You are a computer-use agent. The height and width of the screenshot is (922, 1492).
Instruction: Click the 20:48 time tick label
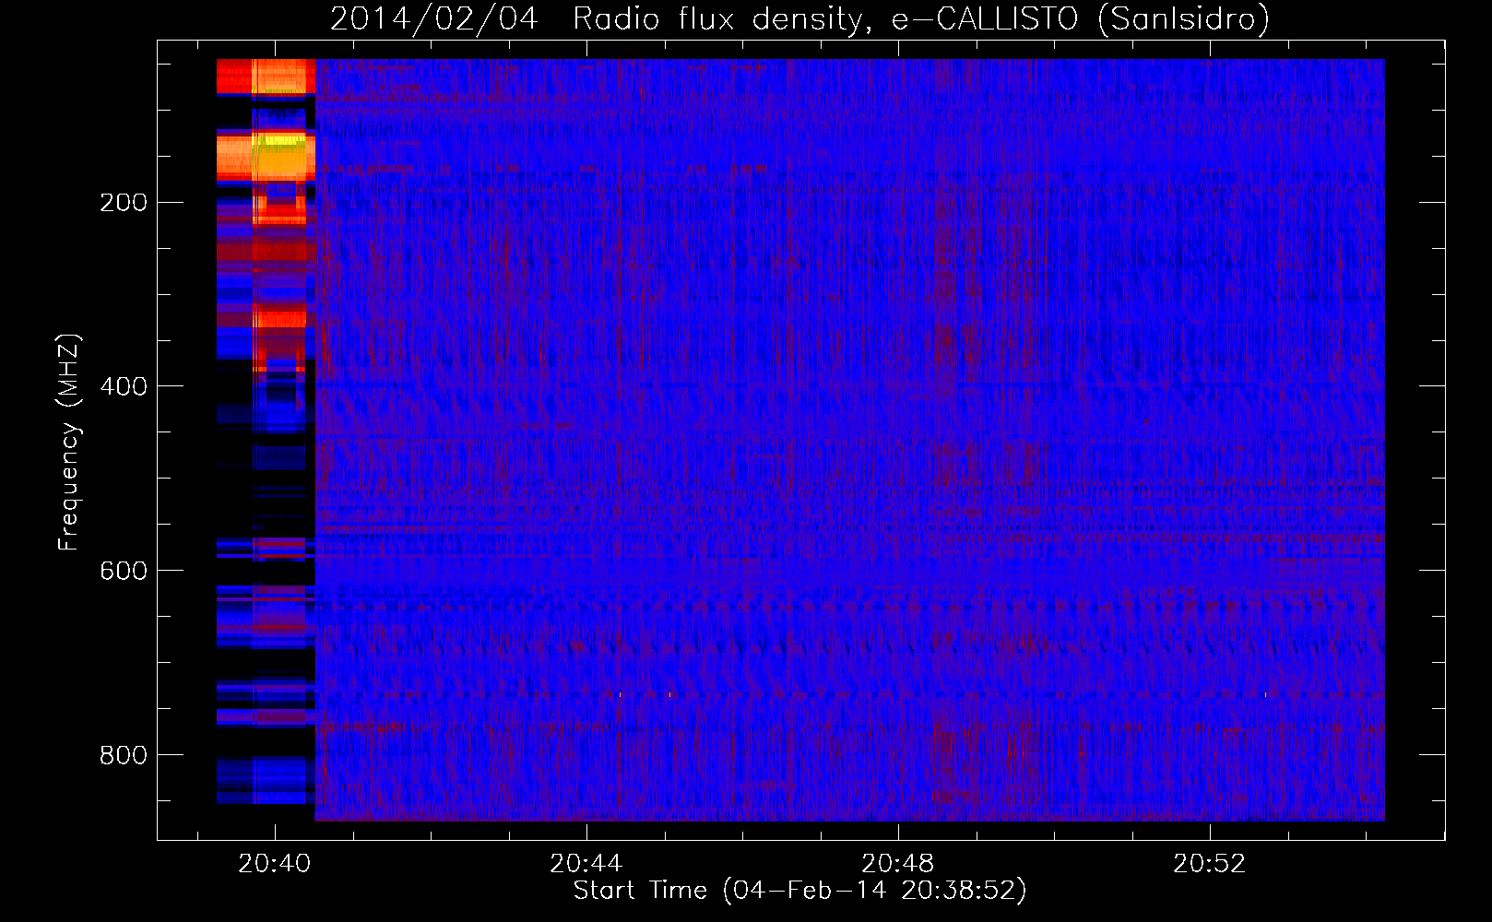[898, 864]
